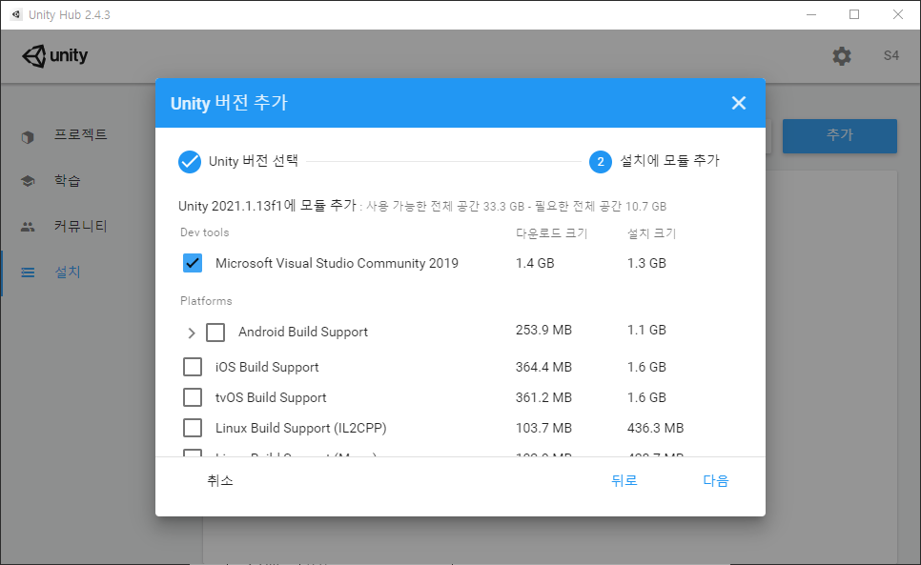Click the 다운로드 크기 column header

coord(551,232)
